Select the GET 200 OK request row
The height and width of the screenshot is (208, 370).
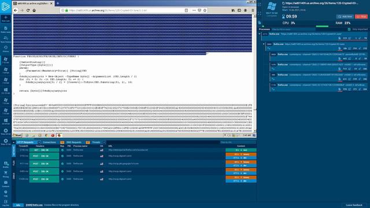pyautogui.click(x=136, y=150)
